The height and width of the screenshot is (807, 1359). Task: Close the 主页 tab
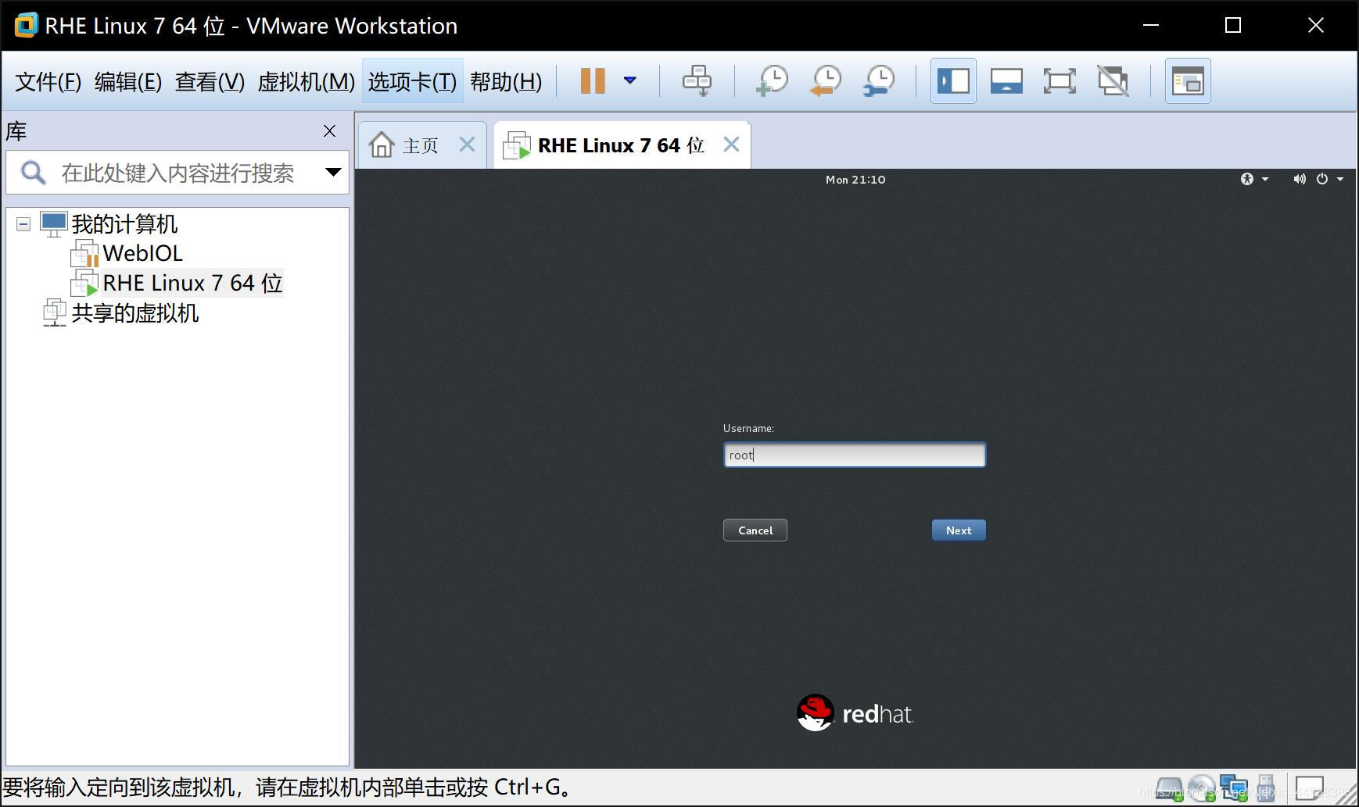coord(467,145)
